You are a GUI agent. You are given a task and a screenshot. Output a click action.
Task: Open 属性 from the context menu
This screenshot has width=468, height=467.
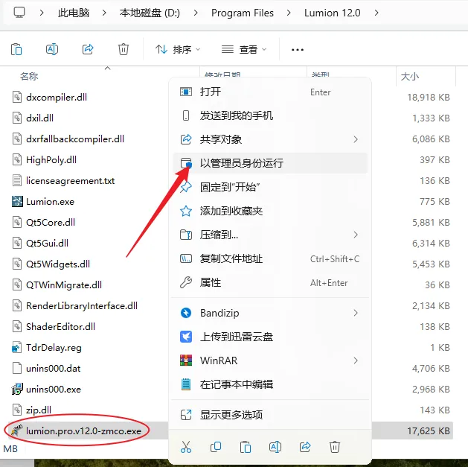[270, 282]
